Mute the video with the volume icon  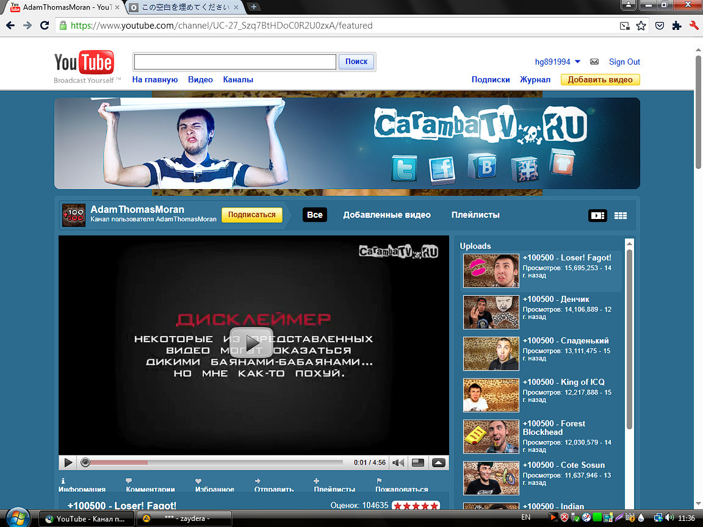pos(398,462)
